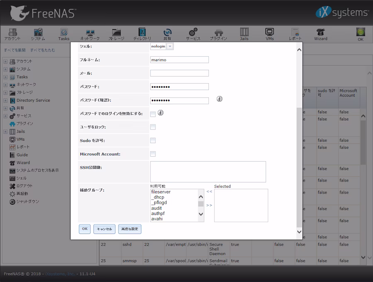Open the VMs toolbar icon

[269, 34]
